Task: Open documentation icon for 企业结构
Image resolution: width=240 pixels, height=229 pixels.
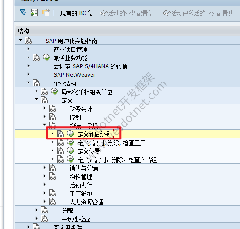Action: [36, 83]
